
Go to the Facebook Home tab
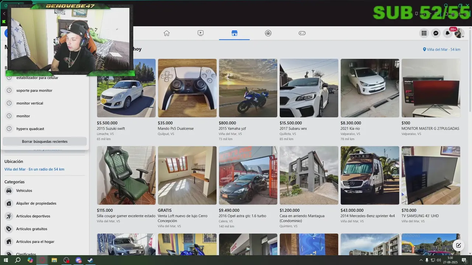pos(167,33)
